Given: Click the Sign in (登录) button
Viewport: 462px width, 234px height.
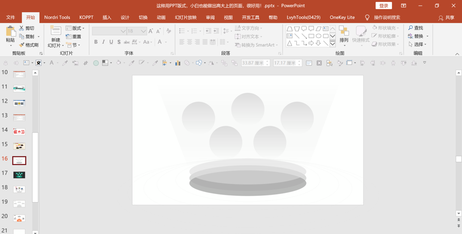Looking at the screenshot, I should click(384, 6).
